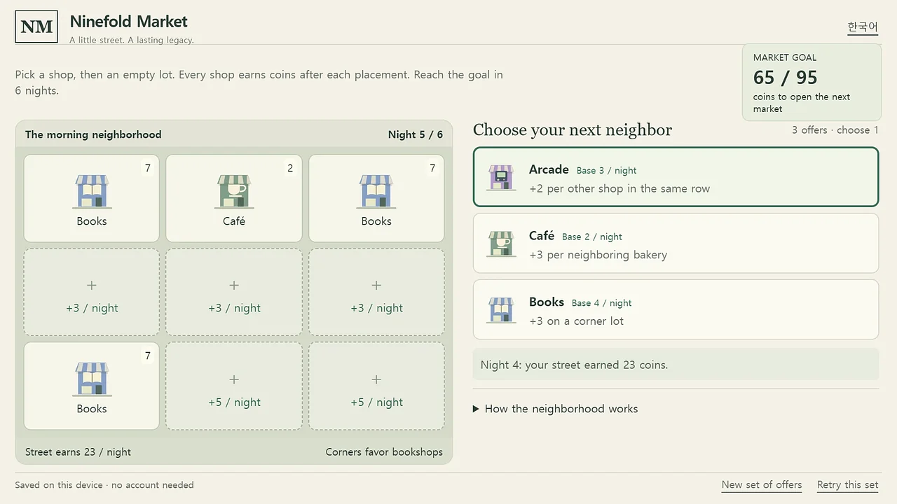Viewport: 897px width, 504px height.
Task: Click the top-right Books shop icon
Action: coord(376,192)
